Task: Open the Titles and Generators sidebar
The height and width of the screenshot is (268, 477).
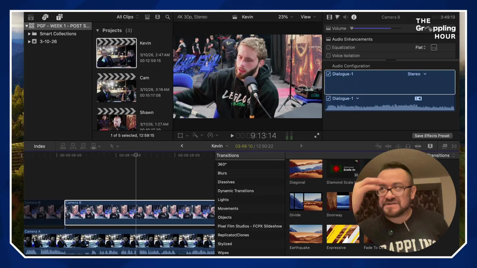Action: [x=59, y=17]
